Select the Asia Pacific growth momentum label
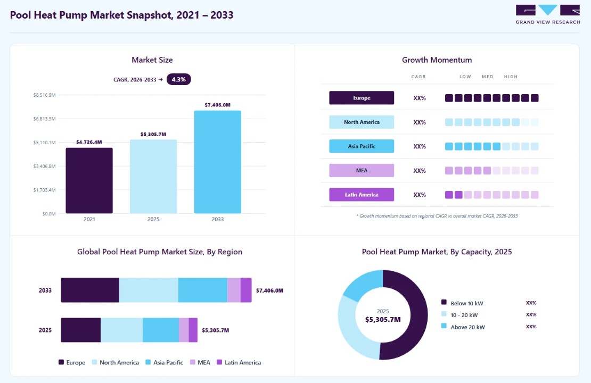 (362, 146)
